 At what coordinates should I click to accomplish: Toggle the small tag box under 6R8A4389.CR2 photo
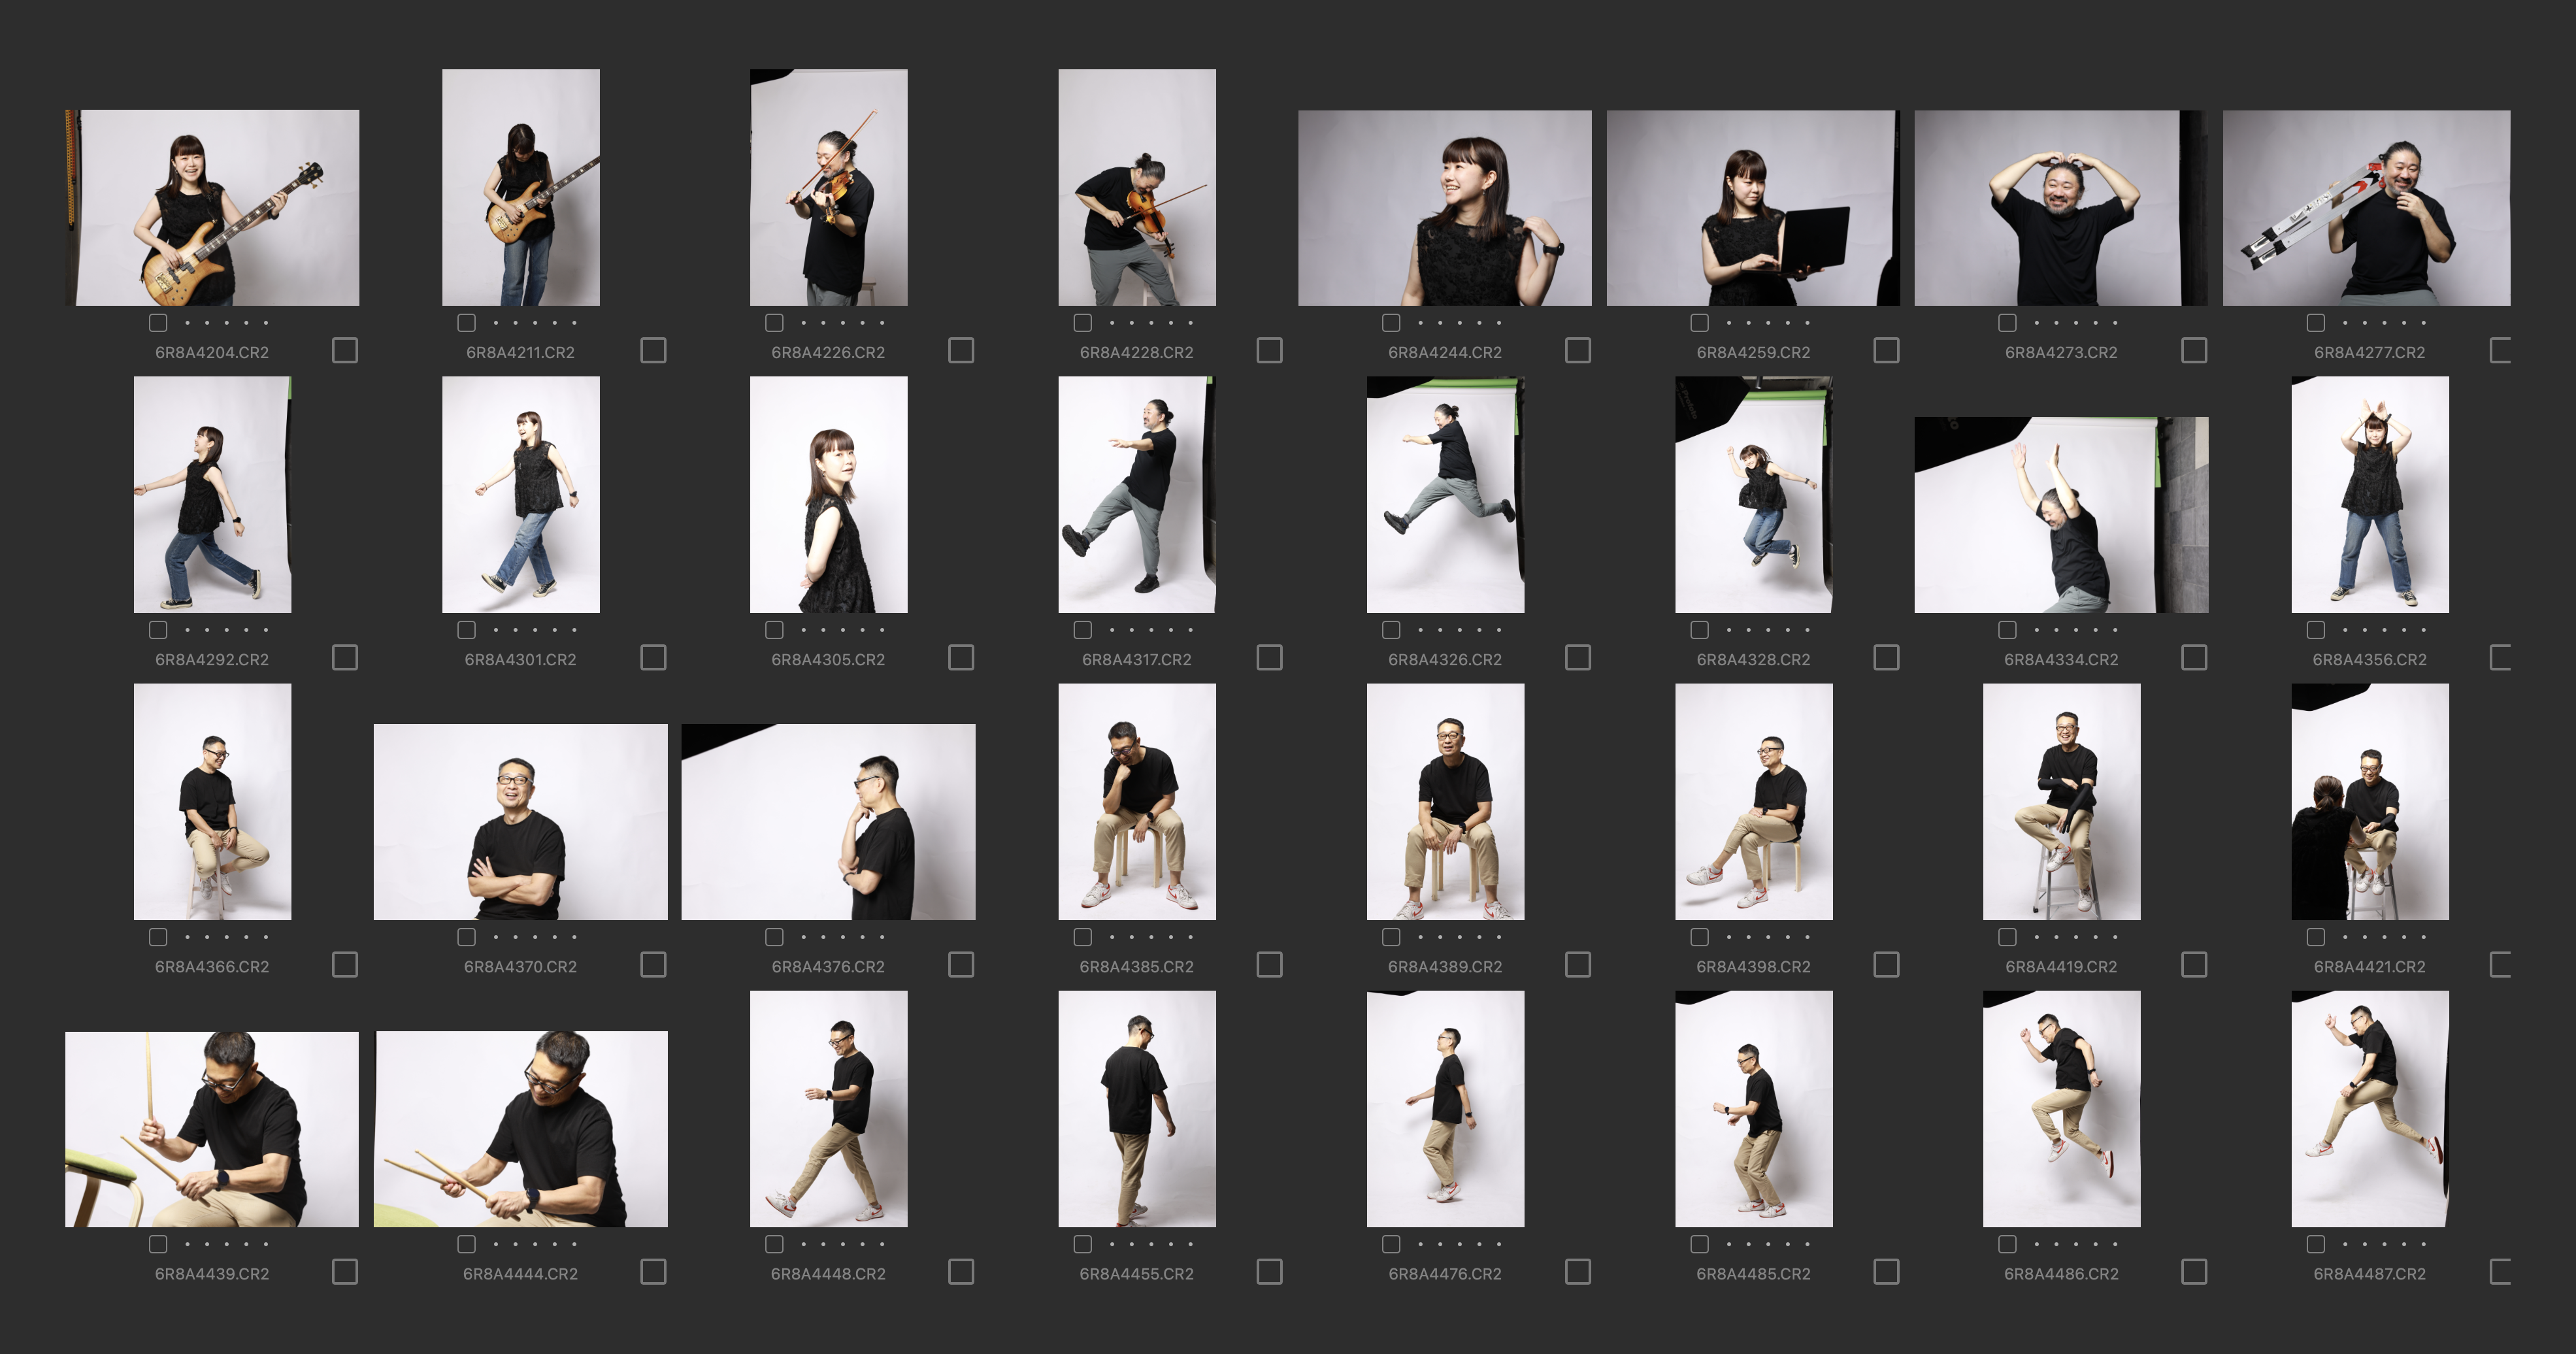click(x=1391, y=937)
